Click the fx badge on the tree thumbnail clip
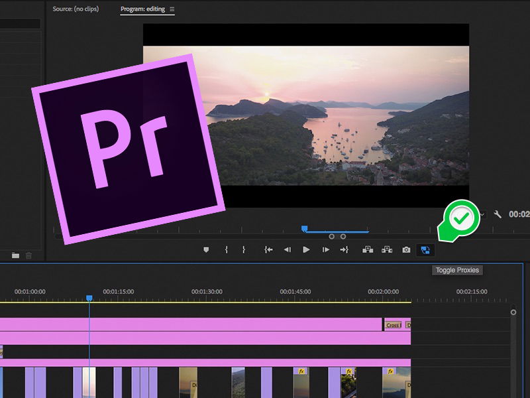 (x=349, y=371)
